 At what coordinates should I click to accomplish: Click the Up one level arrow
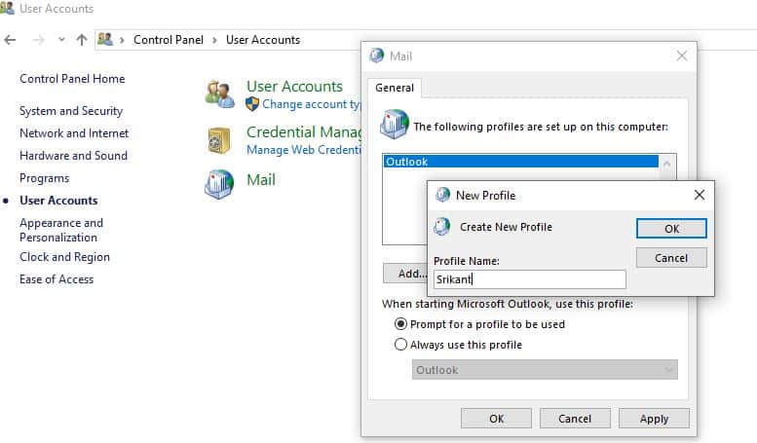pos(82,40)
